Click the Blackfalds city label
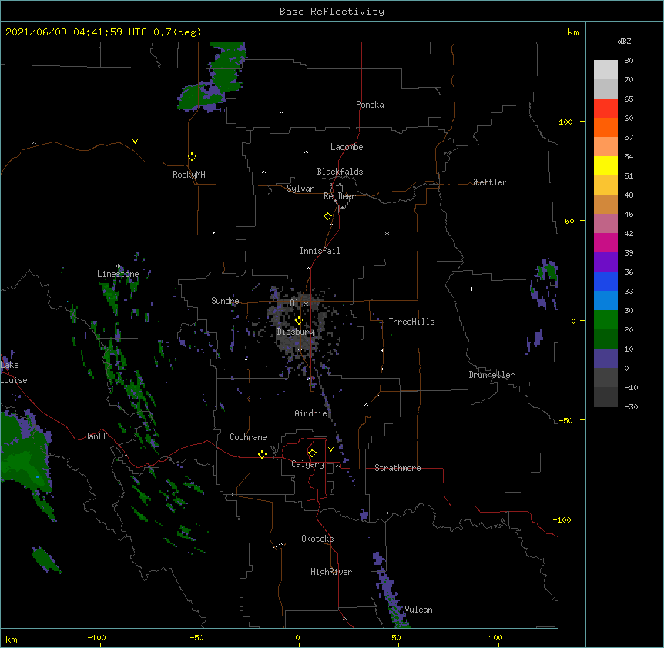664x648 pixels. (x=340, y=172)
